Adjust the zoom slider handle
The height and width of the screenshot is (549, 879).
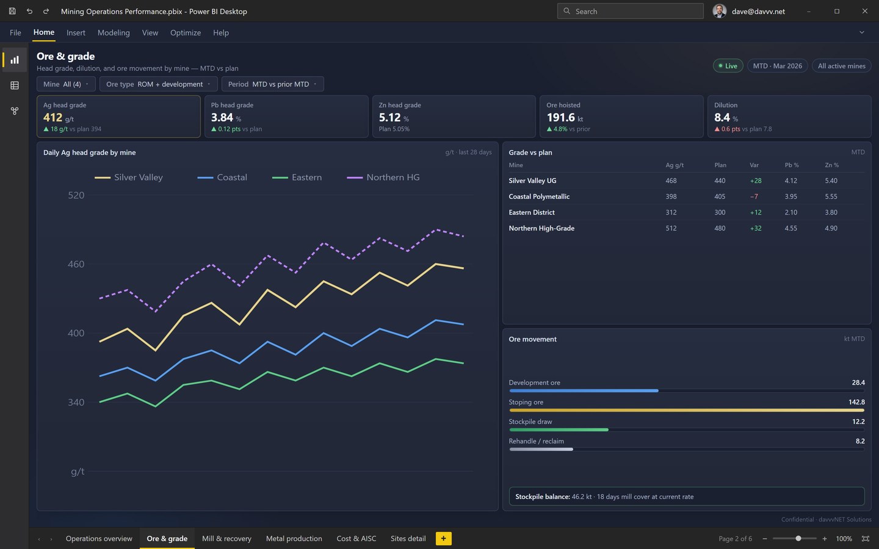798,539
